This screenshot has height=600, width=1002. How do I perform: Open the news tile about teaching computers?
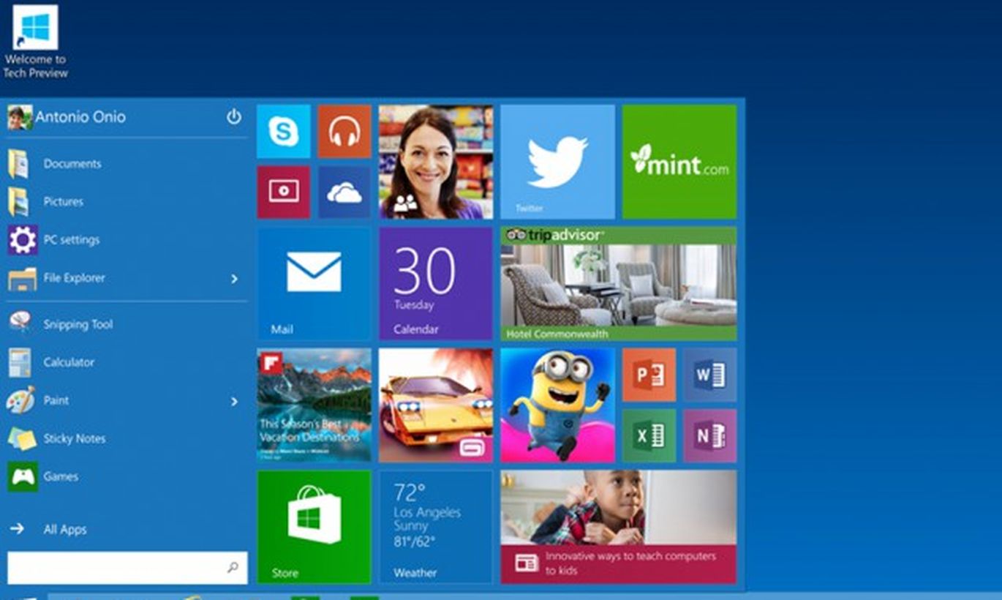[619, 527]
